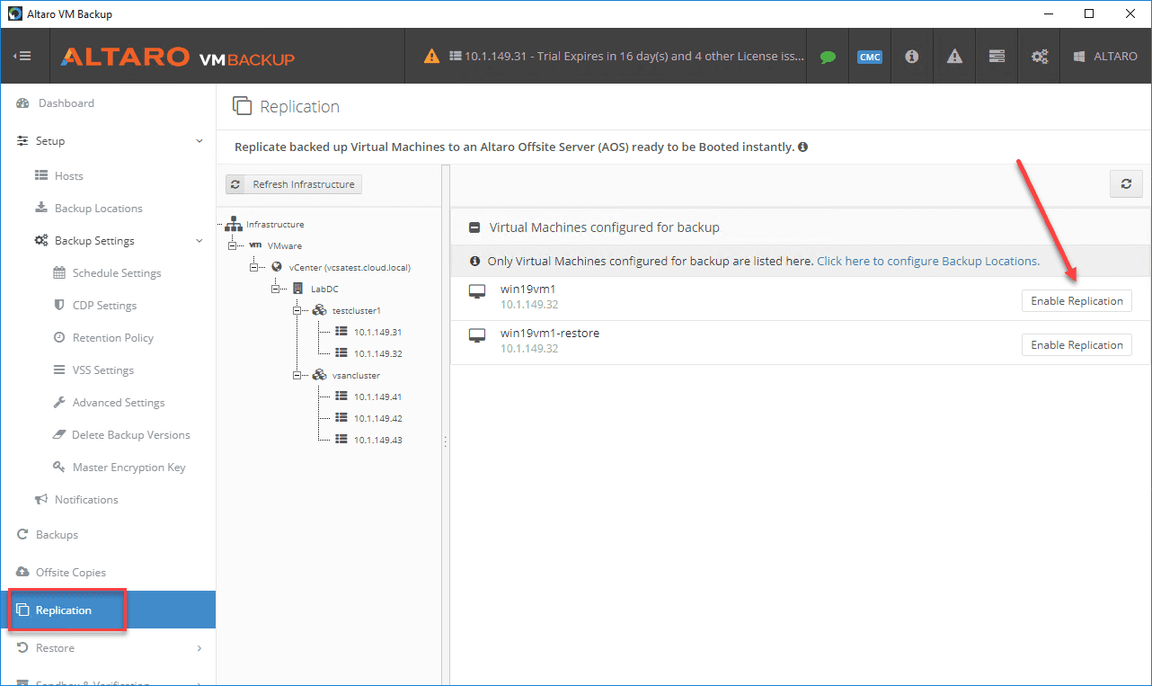Go to Offsite Copies in sidebar
This screenshot has width=1152, height=686.
(70, 573)
